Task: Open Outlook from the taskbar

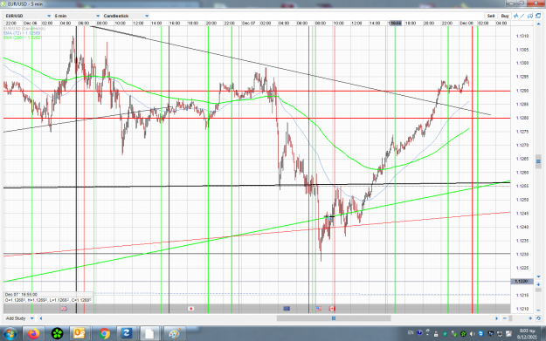Action: click(x=79, y=334)
